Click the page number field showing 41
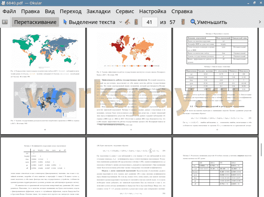264x197 pixels. [x=150, y=22]
